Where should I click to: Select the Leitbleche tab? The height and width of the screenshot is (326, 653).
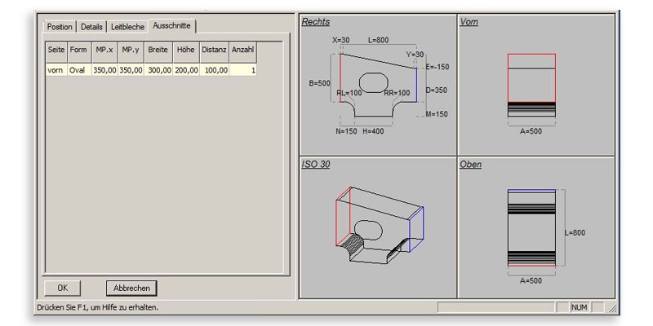127,27
